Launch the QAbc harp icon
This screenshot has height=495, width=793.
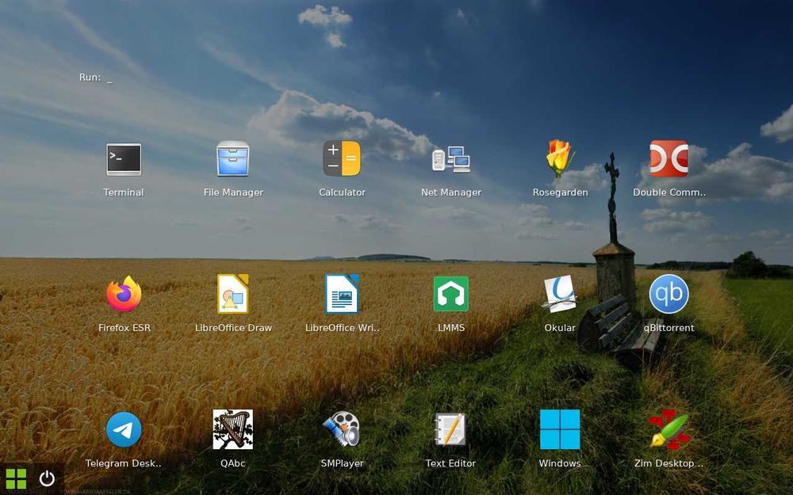click(x=232, y=429)
